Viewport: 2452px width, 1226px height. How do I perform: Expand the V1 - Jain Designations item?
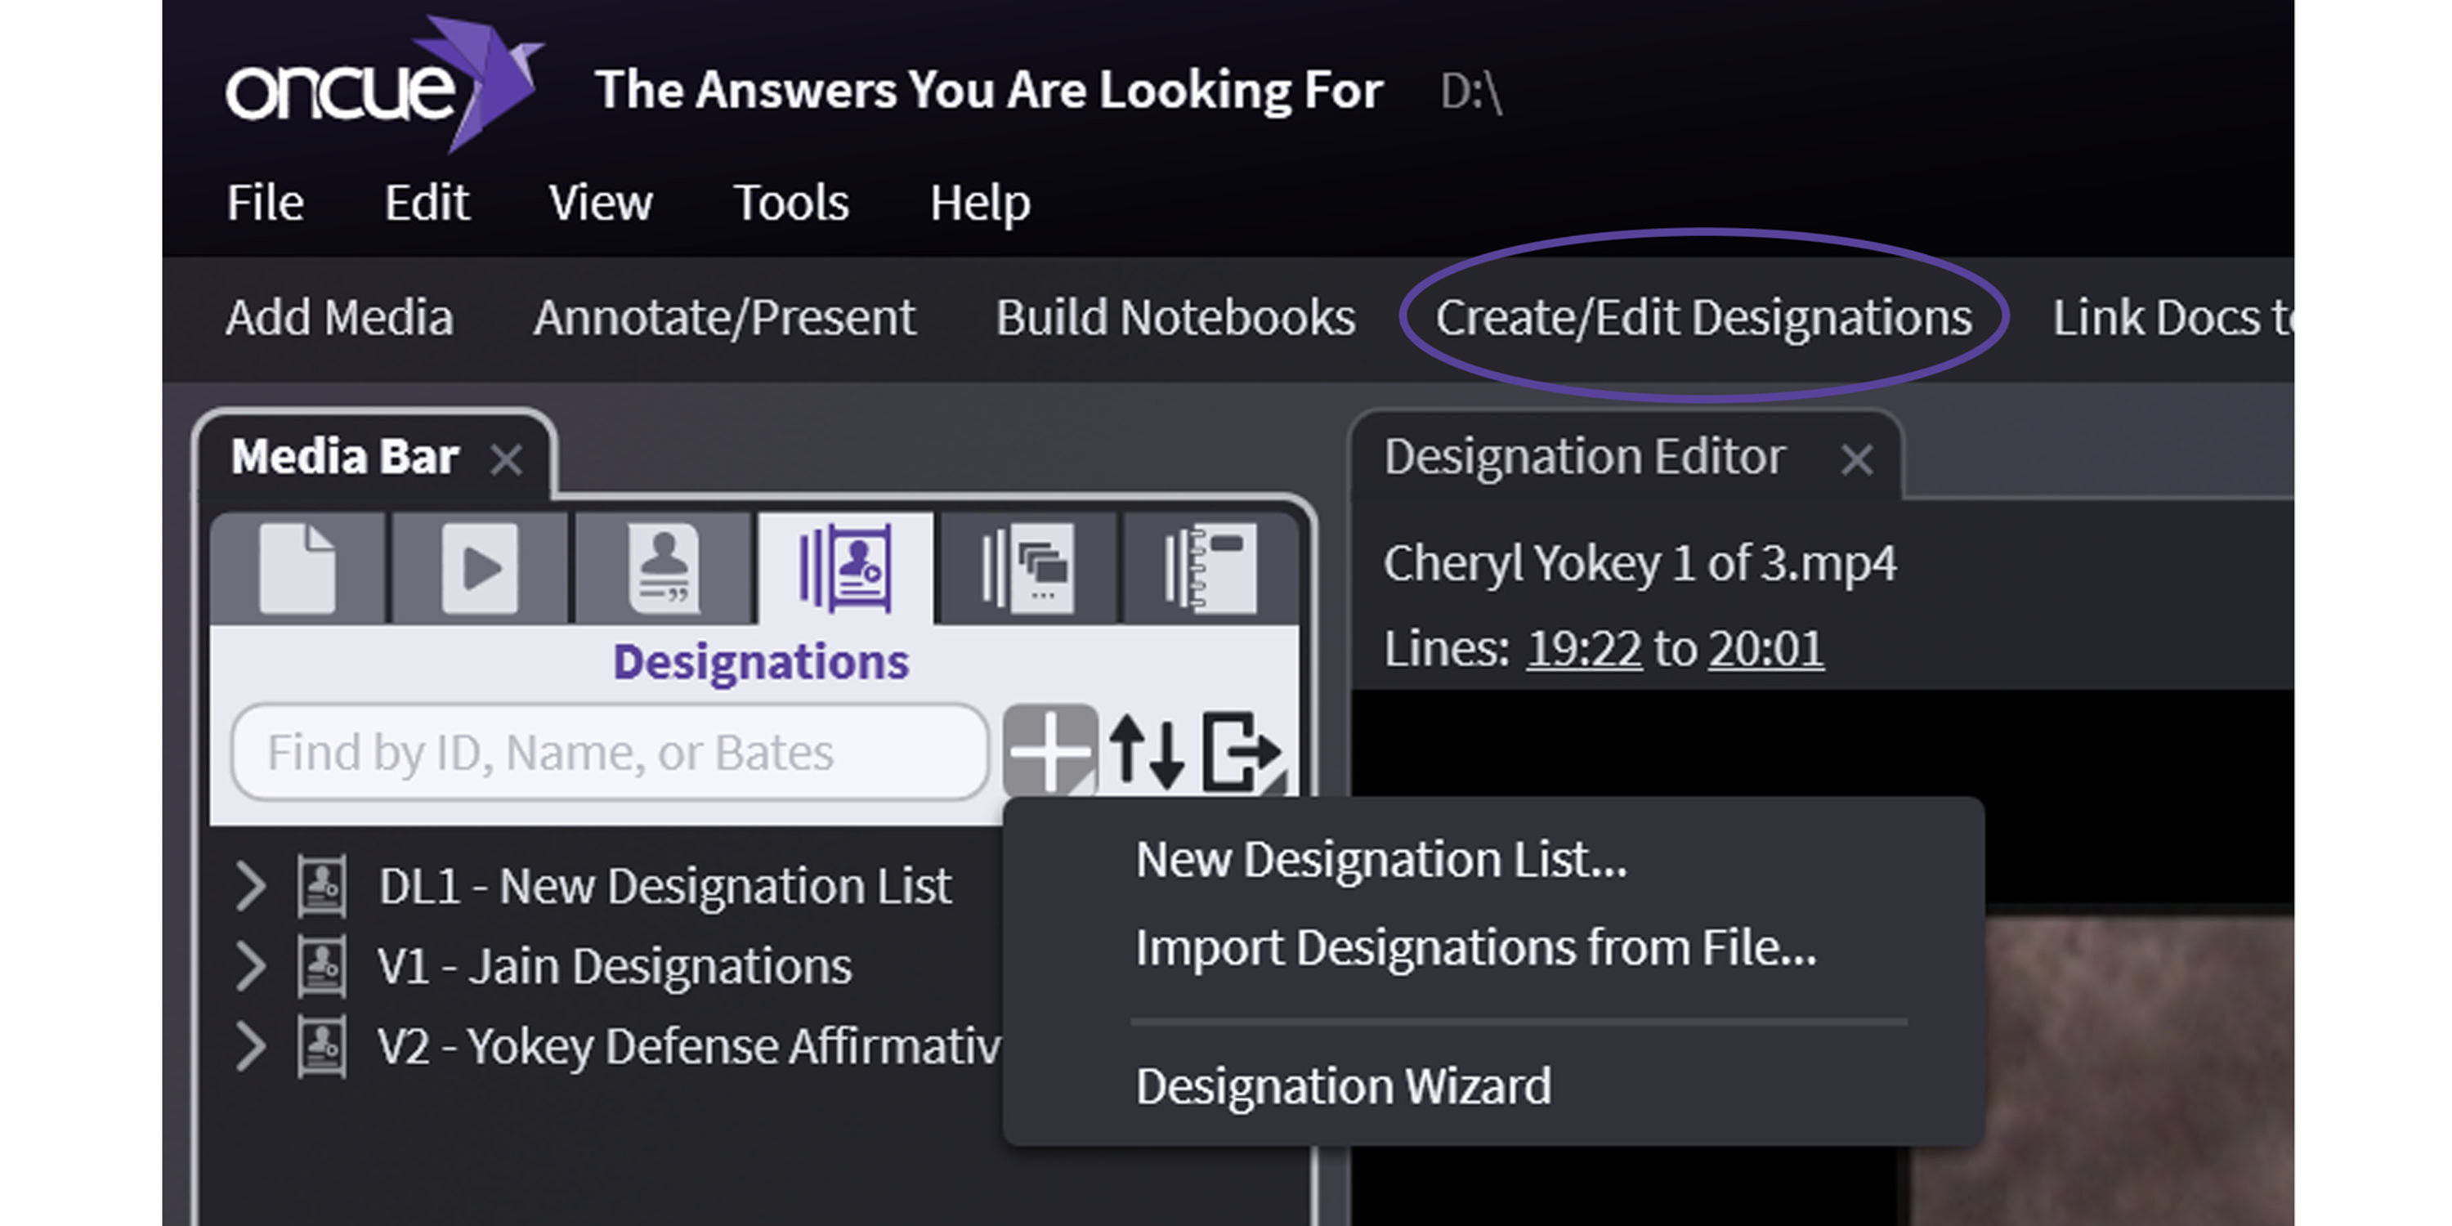(x=250, y=966)
